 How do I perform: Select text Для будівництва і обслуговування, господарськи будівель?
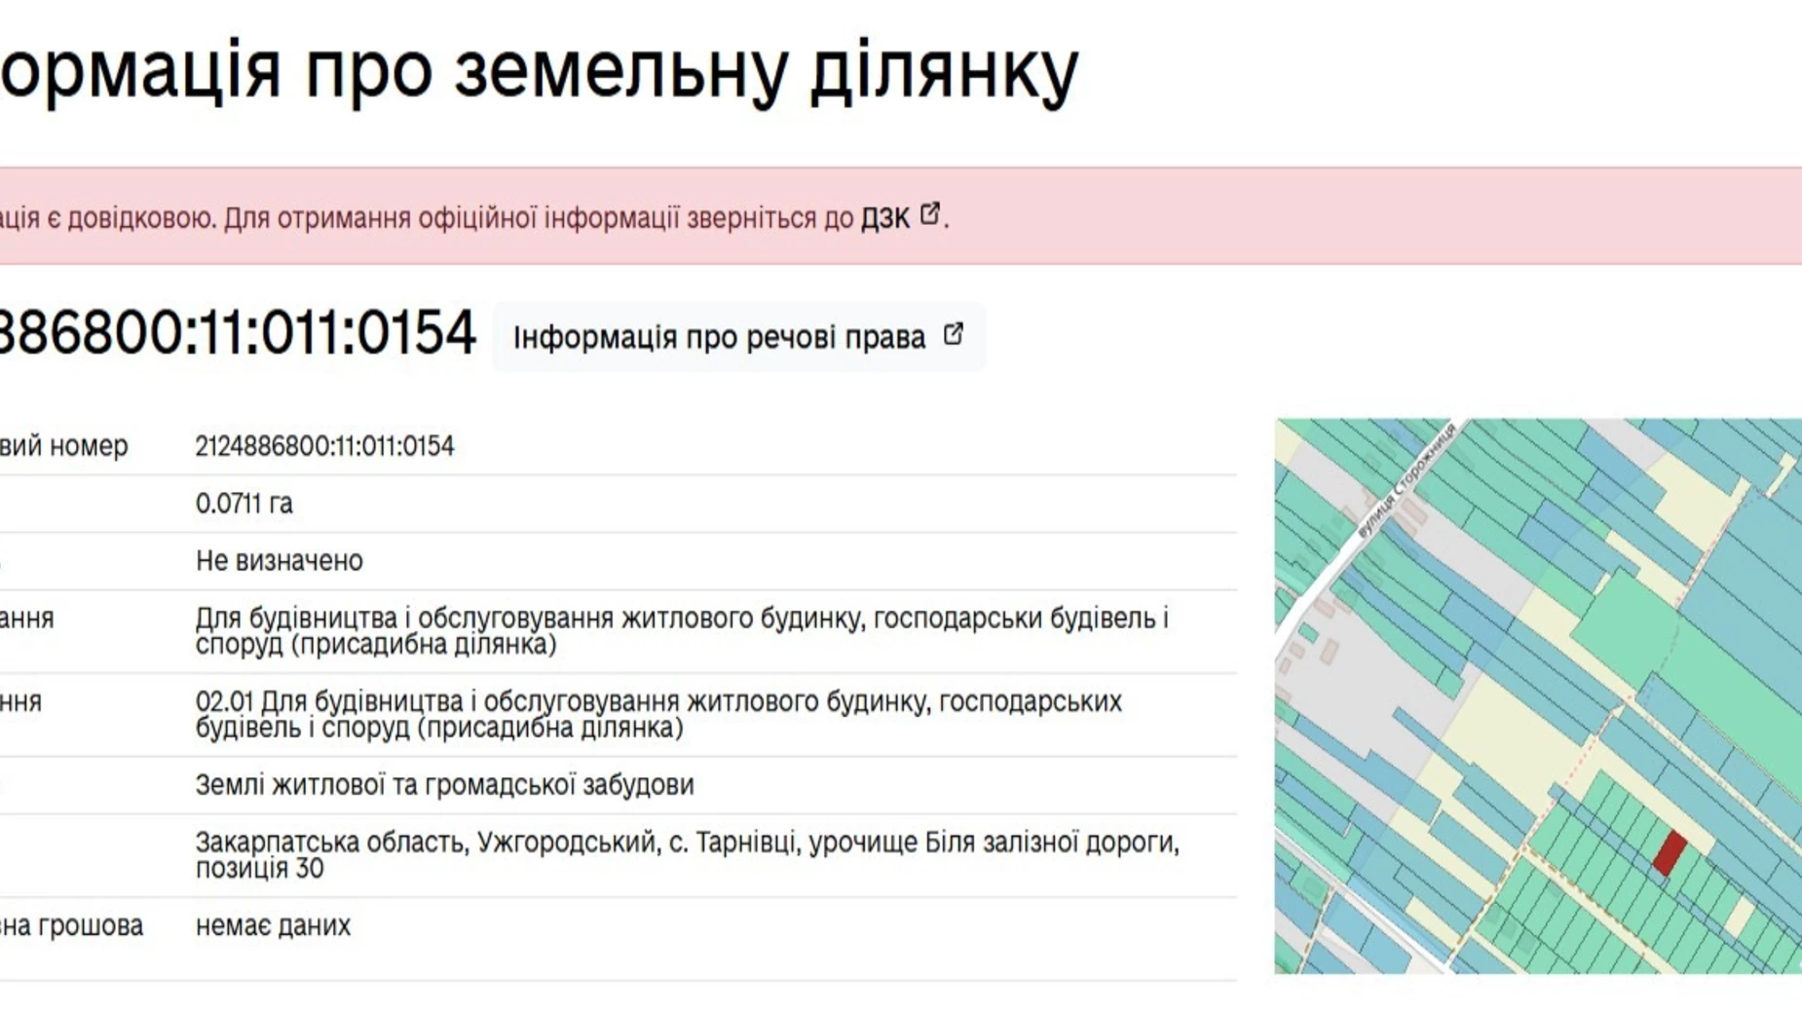pyautogui.click(x=682, y=630)
